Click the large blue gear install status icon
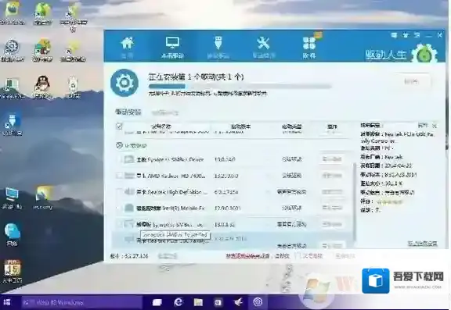 [124, 83]
